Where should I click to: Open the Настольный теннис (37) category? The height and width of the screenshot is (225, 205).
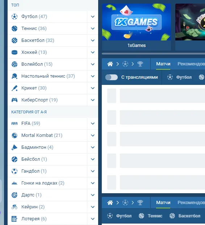coord(47,76)
